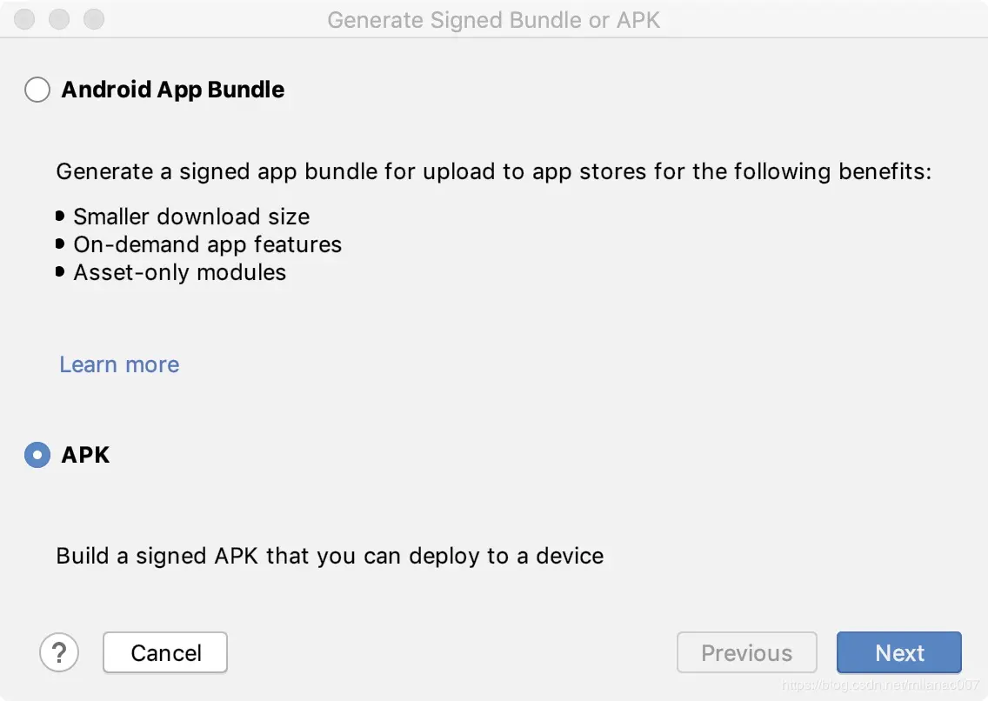Screen dimensions: 988x701
Task: Click the bold Android App Bundle label
Action: (173, 90)
